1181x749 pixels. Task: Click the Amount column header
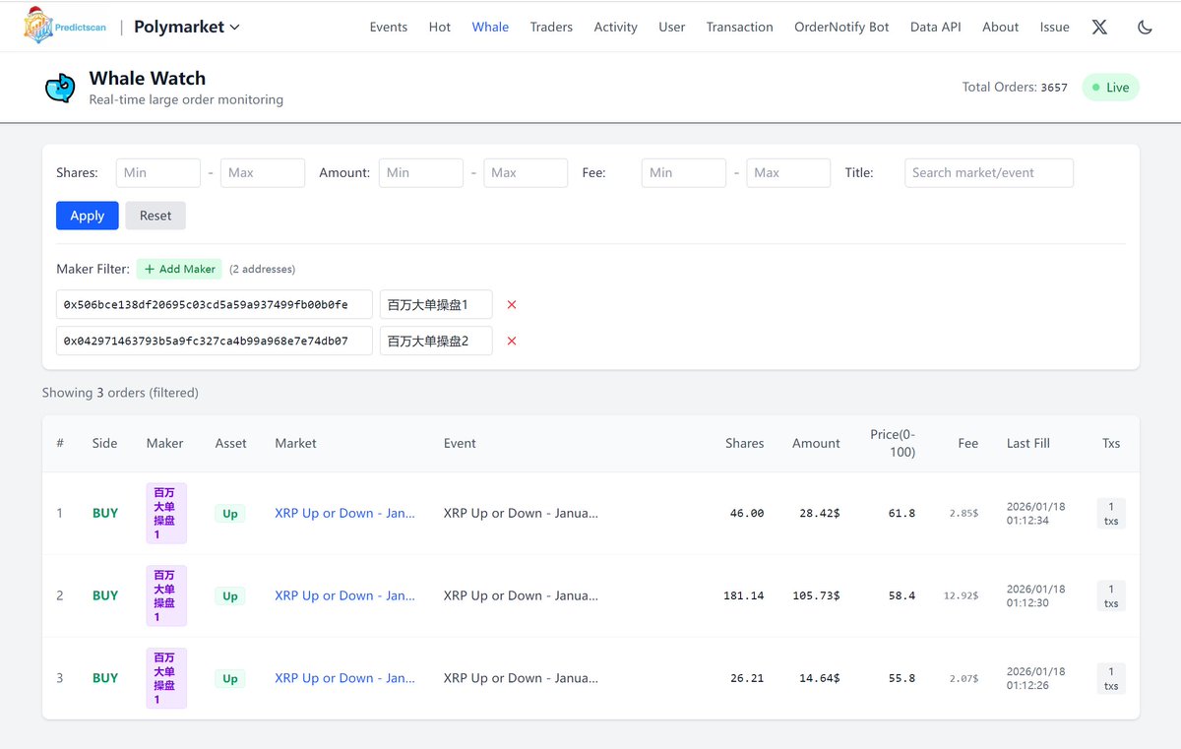[816, 443]
